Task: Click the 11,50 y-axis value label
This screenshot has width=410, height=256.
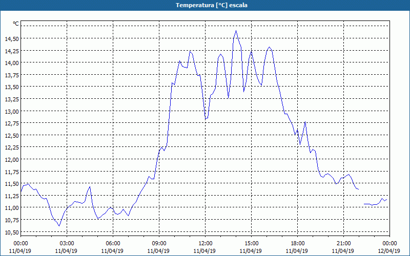Action: tap(11, 184)
